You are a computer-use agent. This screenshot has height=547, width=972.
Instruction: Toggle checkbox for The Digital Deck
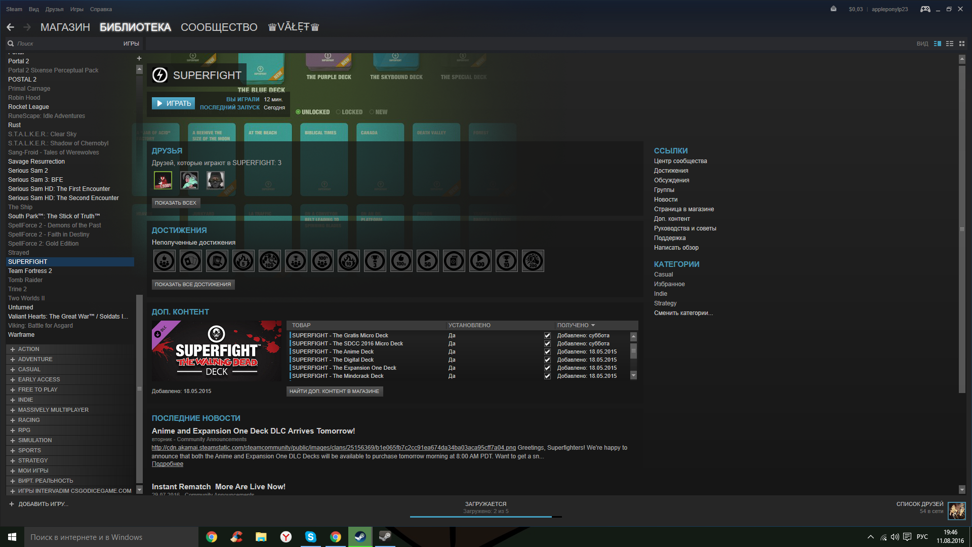point(547,360)
